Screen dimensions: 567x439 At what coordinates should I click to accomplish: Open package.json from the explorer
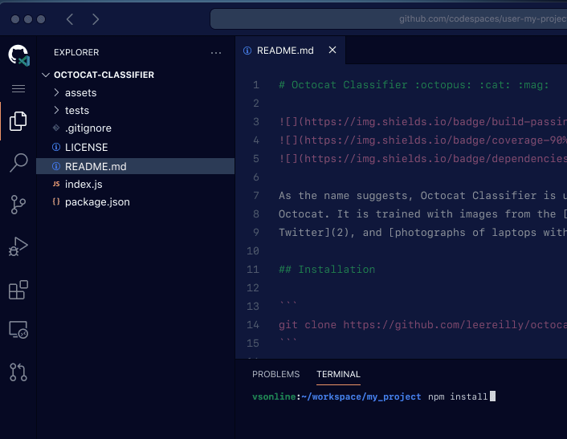pyautogui.click(x=135, y=202)
